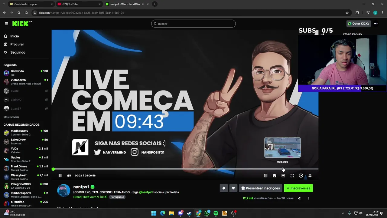Open video player settings gear
Image resolution: width=387 pixels, height=218 pixels.
(x=310, y=176)
